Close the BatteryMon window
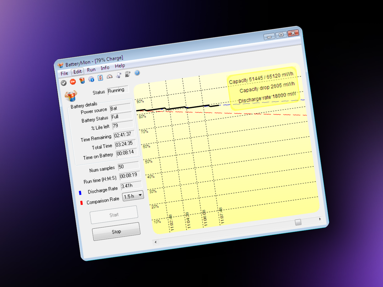Image resolution: width=383 pixels, height=287 pixels. point(293,33)
